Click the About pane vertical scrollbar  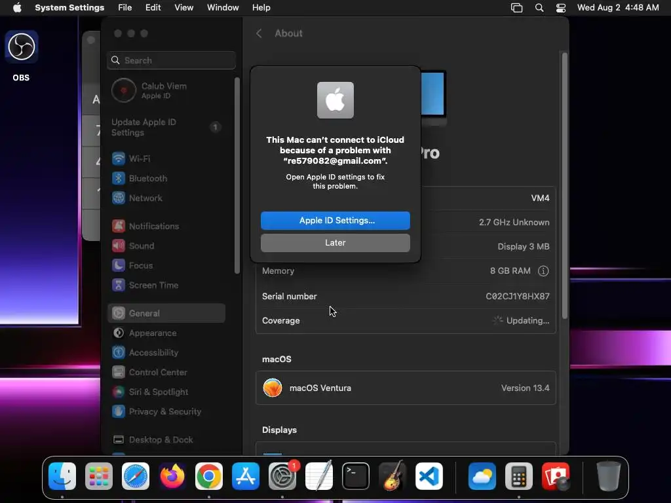pyautogui.click(x=565, y=185)
